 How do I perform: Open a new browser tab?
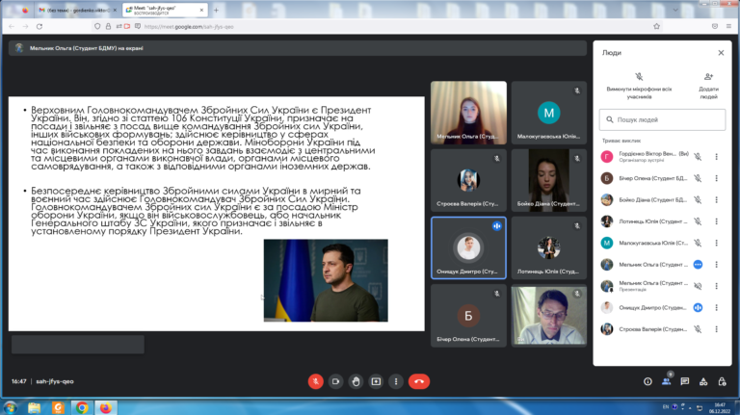216,10
